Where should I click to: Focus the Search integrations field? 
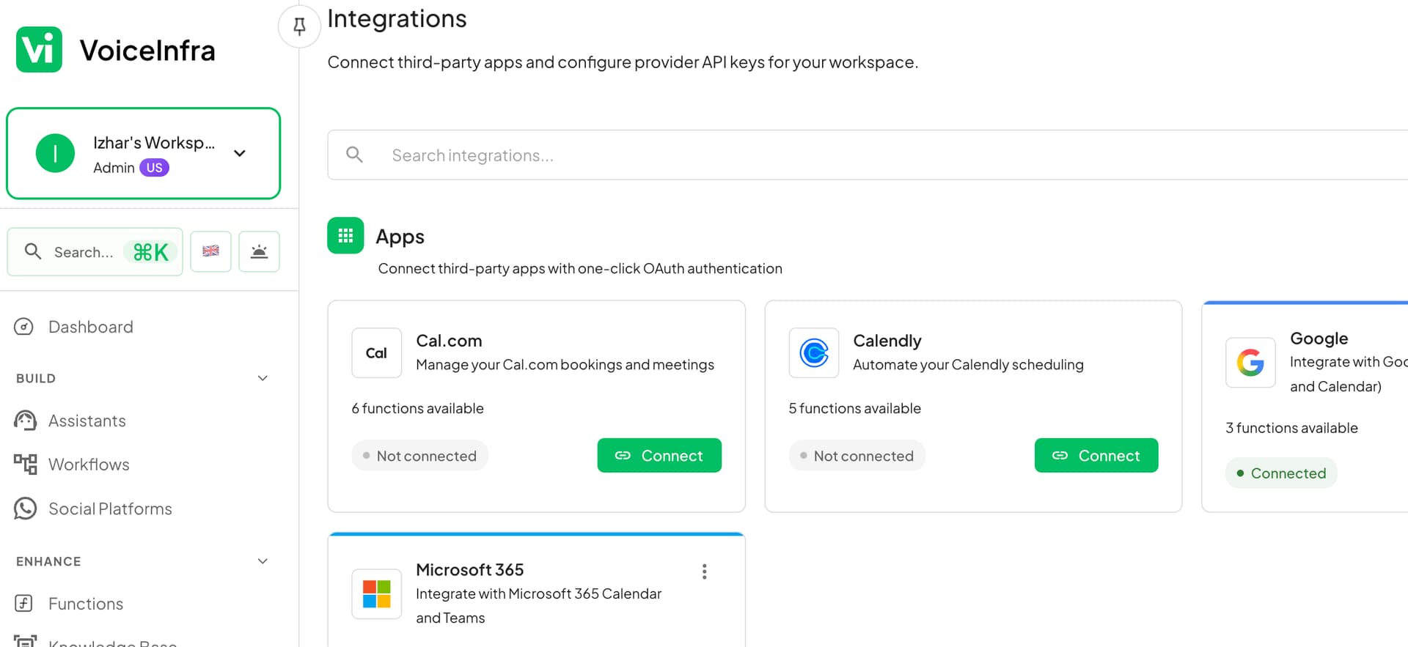click(x=868, y=155)
